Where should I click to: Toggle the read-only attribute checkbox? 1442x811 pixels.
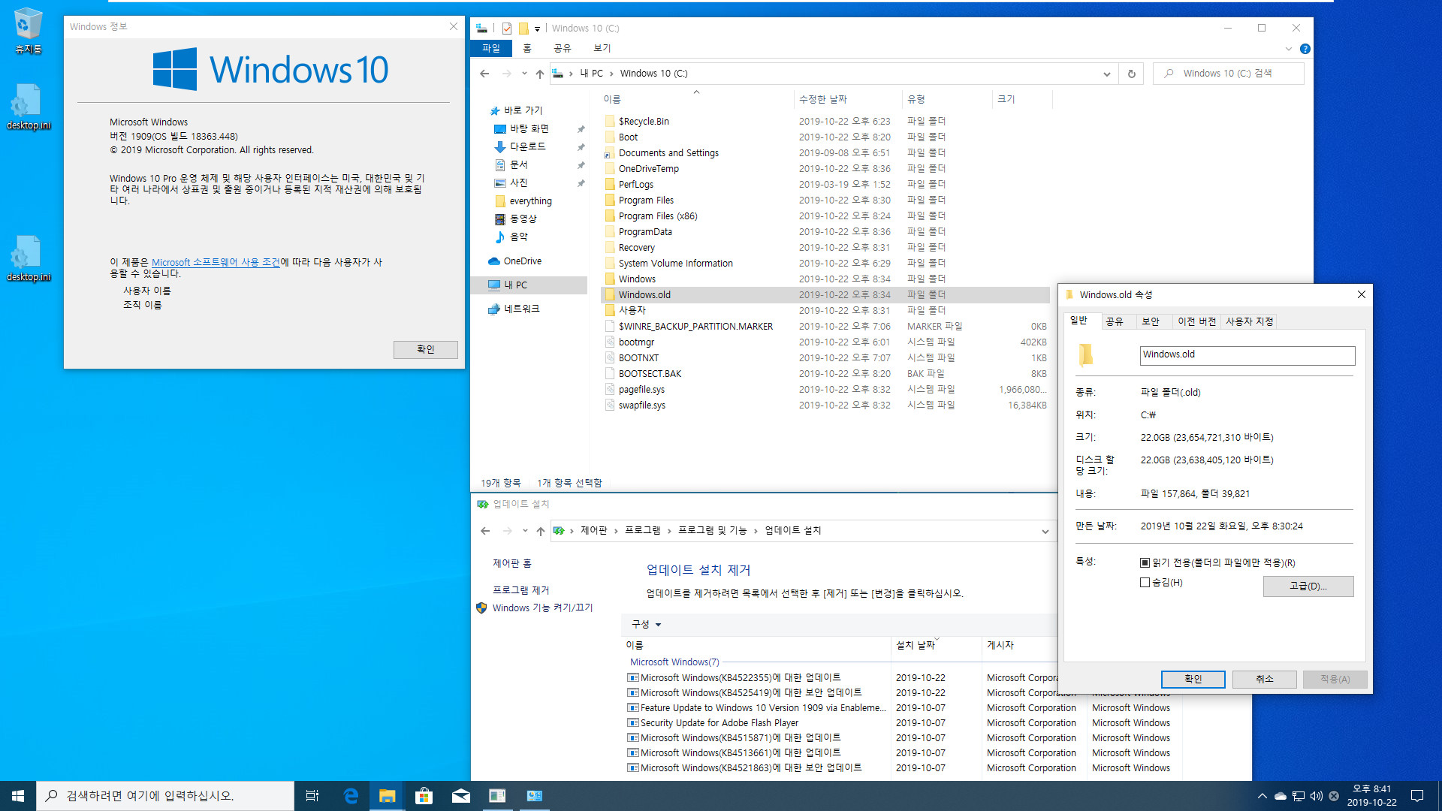coord(1145,562)
